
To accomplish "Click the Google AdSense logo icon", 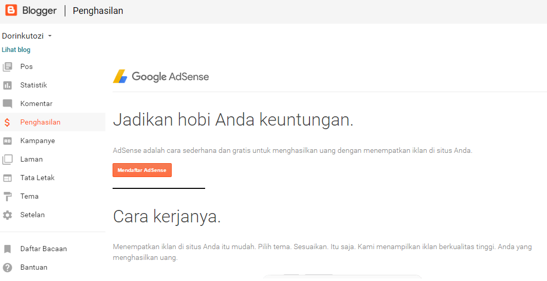I will (120, 77).
